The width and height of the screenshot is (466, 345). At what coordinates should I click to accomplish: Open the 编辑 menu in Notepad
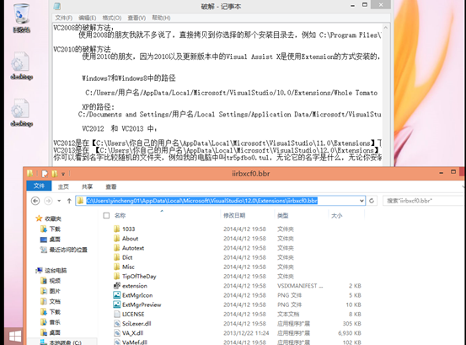pos(88,18)
